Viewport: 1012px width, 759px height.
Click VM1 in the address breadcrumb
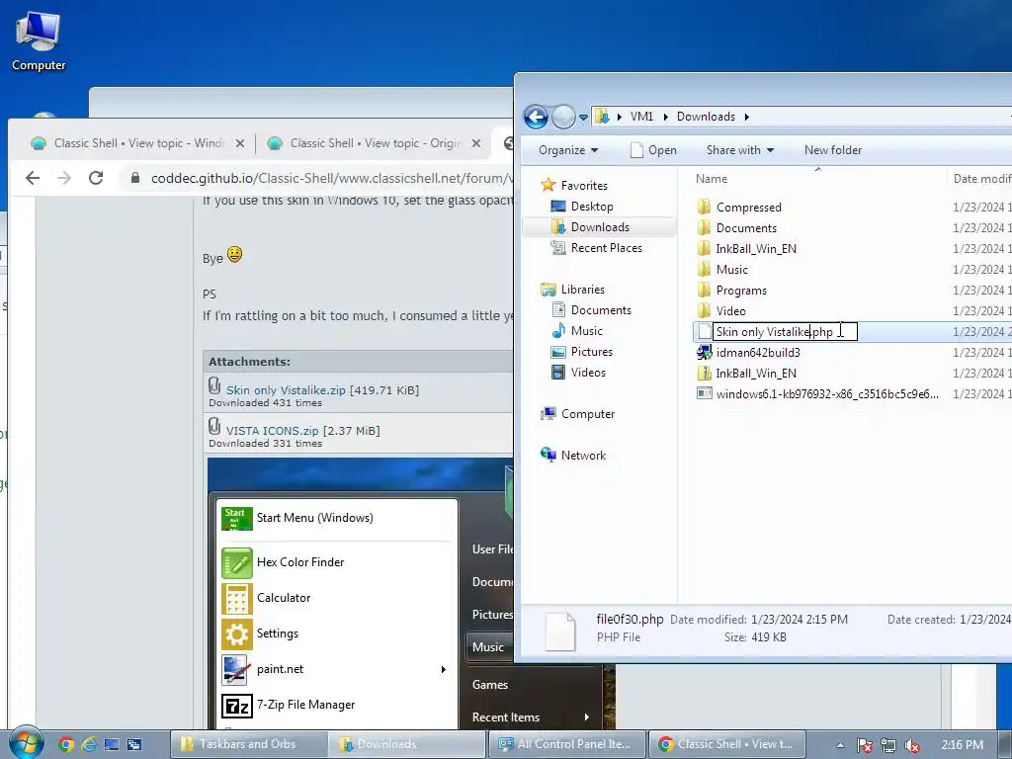pos(641,117)
